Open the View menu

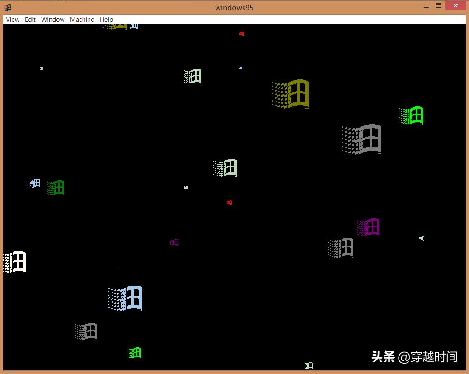12,19
